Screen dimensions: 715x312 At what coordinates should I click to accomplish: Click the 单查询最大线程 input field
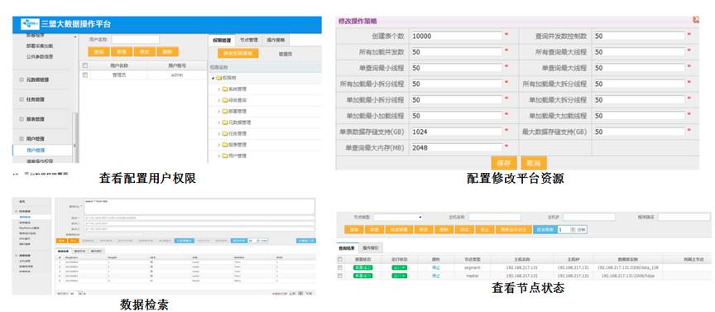pos(640,68)
